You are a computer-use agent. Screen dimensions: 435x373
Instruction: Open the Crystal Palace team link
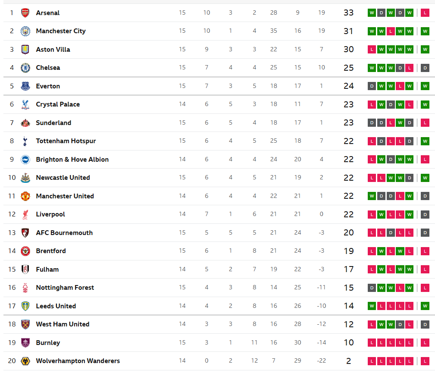pyautogui.click(x=58, y=104)
